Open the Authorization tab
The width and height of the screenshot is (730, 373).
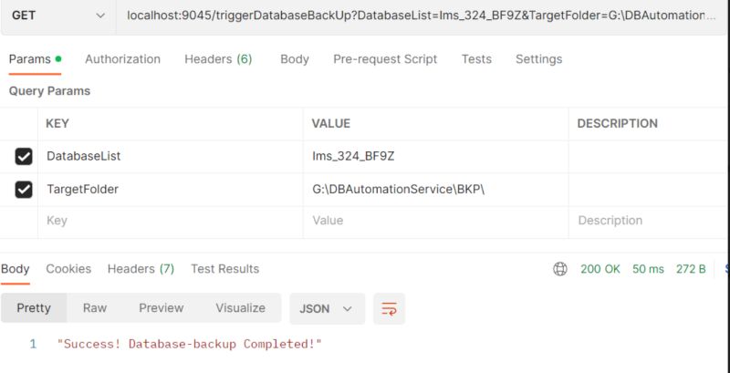point(122,59)
